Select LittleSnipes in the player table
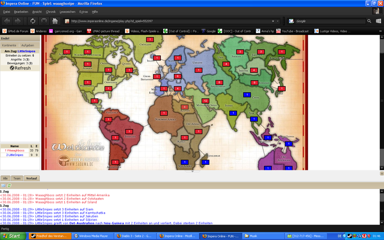The height and width of the screenshot is (240, 384). [x=15, y=155]
